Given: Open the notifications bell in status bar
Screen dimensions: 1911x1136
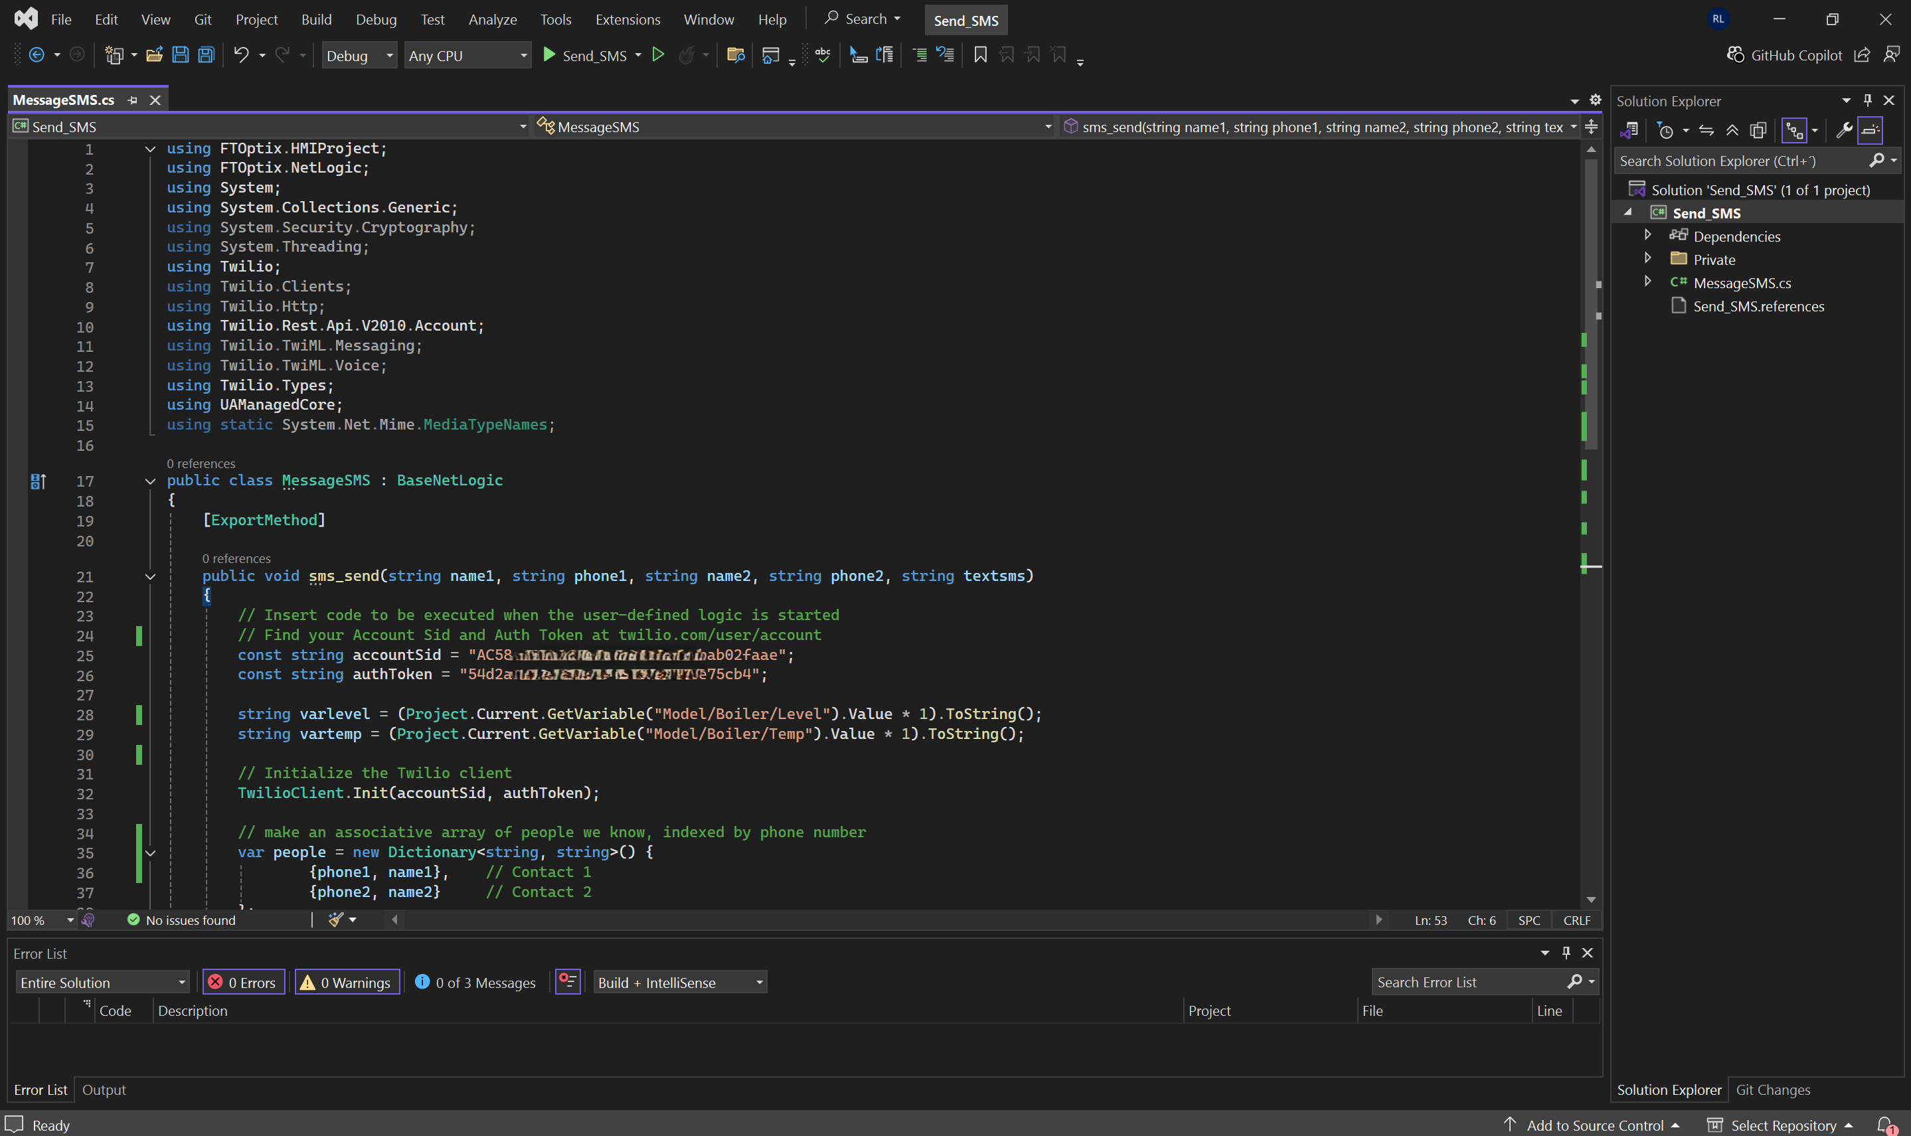Looking at the screenshot, I should pos(1886,1125).
